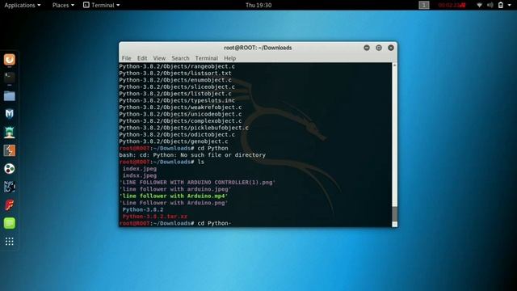Click the scrollbar up arrow in terminal
The image size is (517, 291).
[395, 65]
